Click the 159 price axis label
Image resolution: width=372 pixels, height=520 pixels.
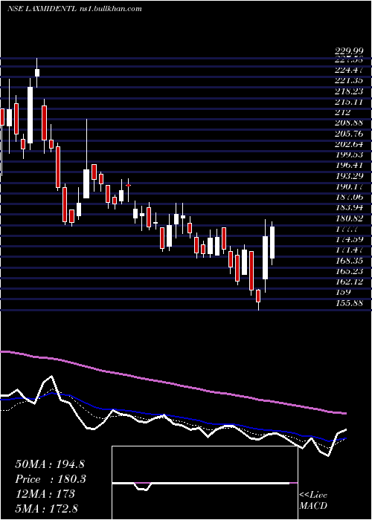(x=342, y=292)
